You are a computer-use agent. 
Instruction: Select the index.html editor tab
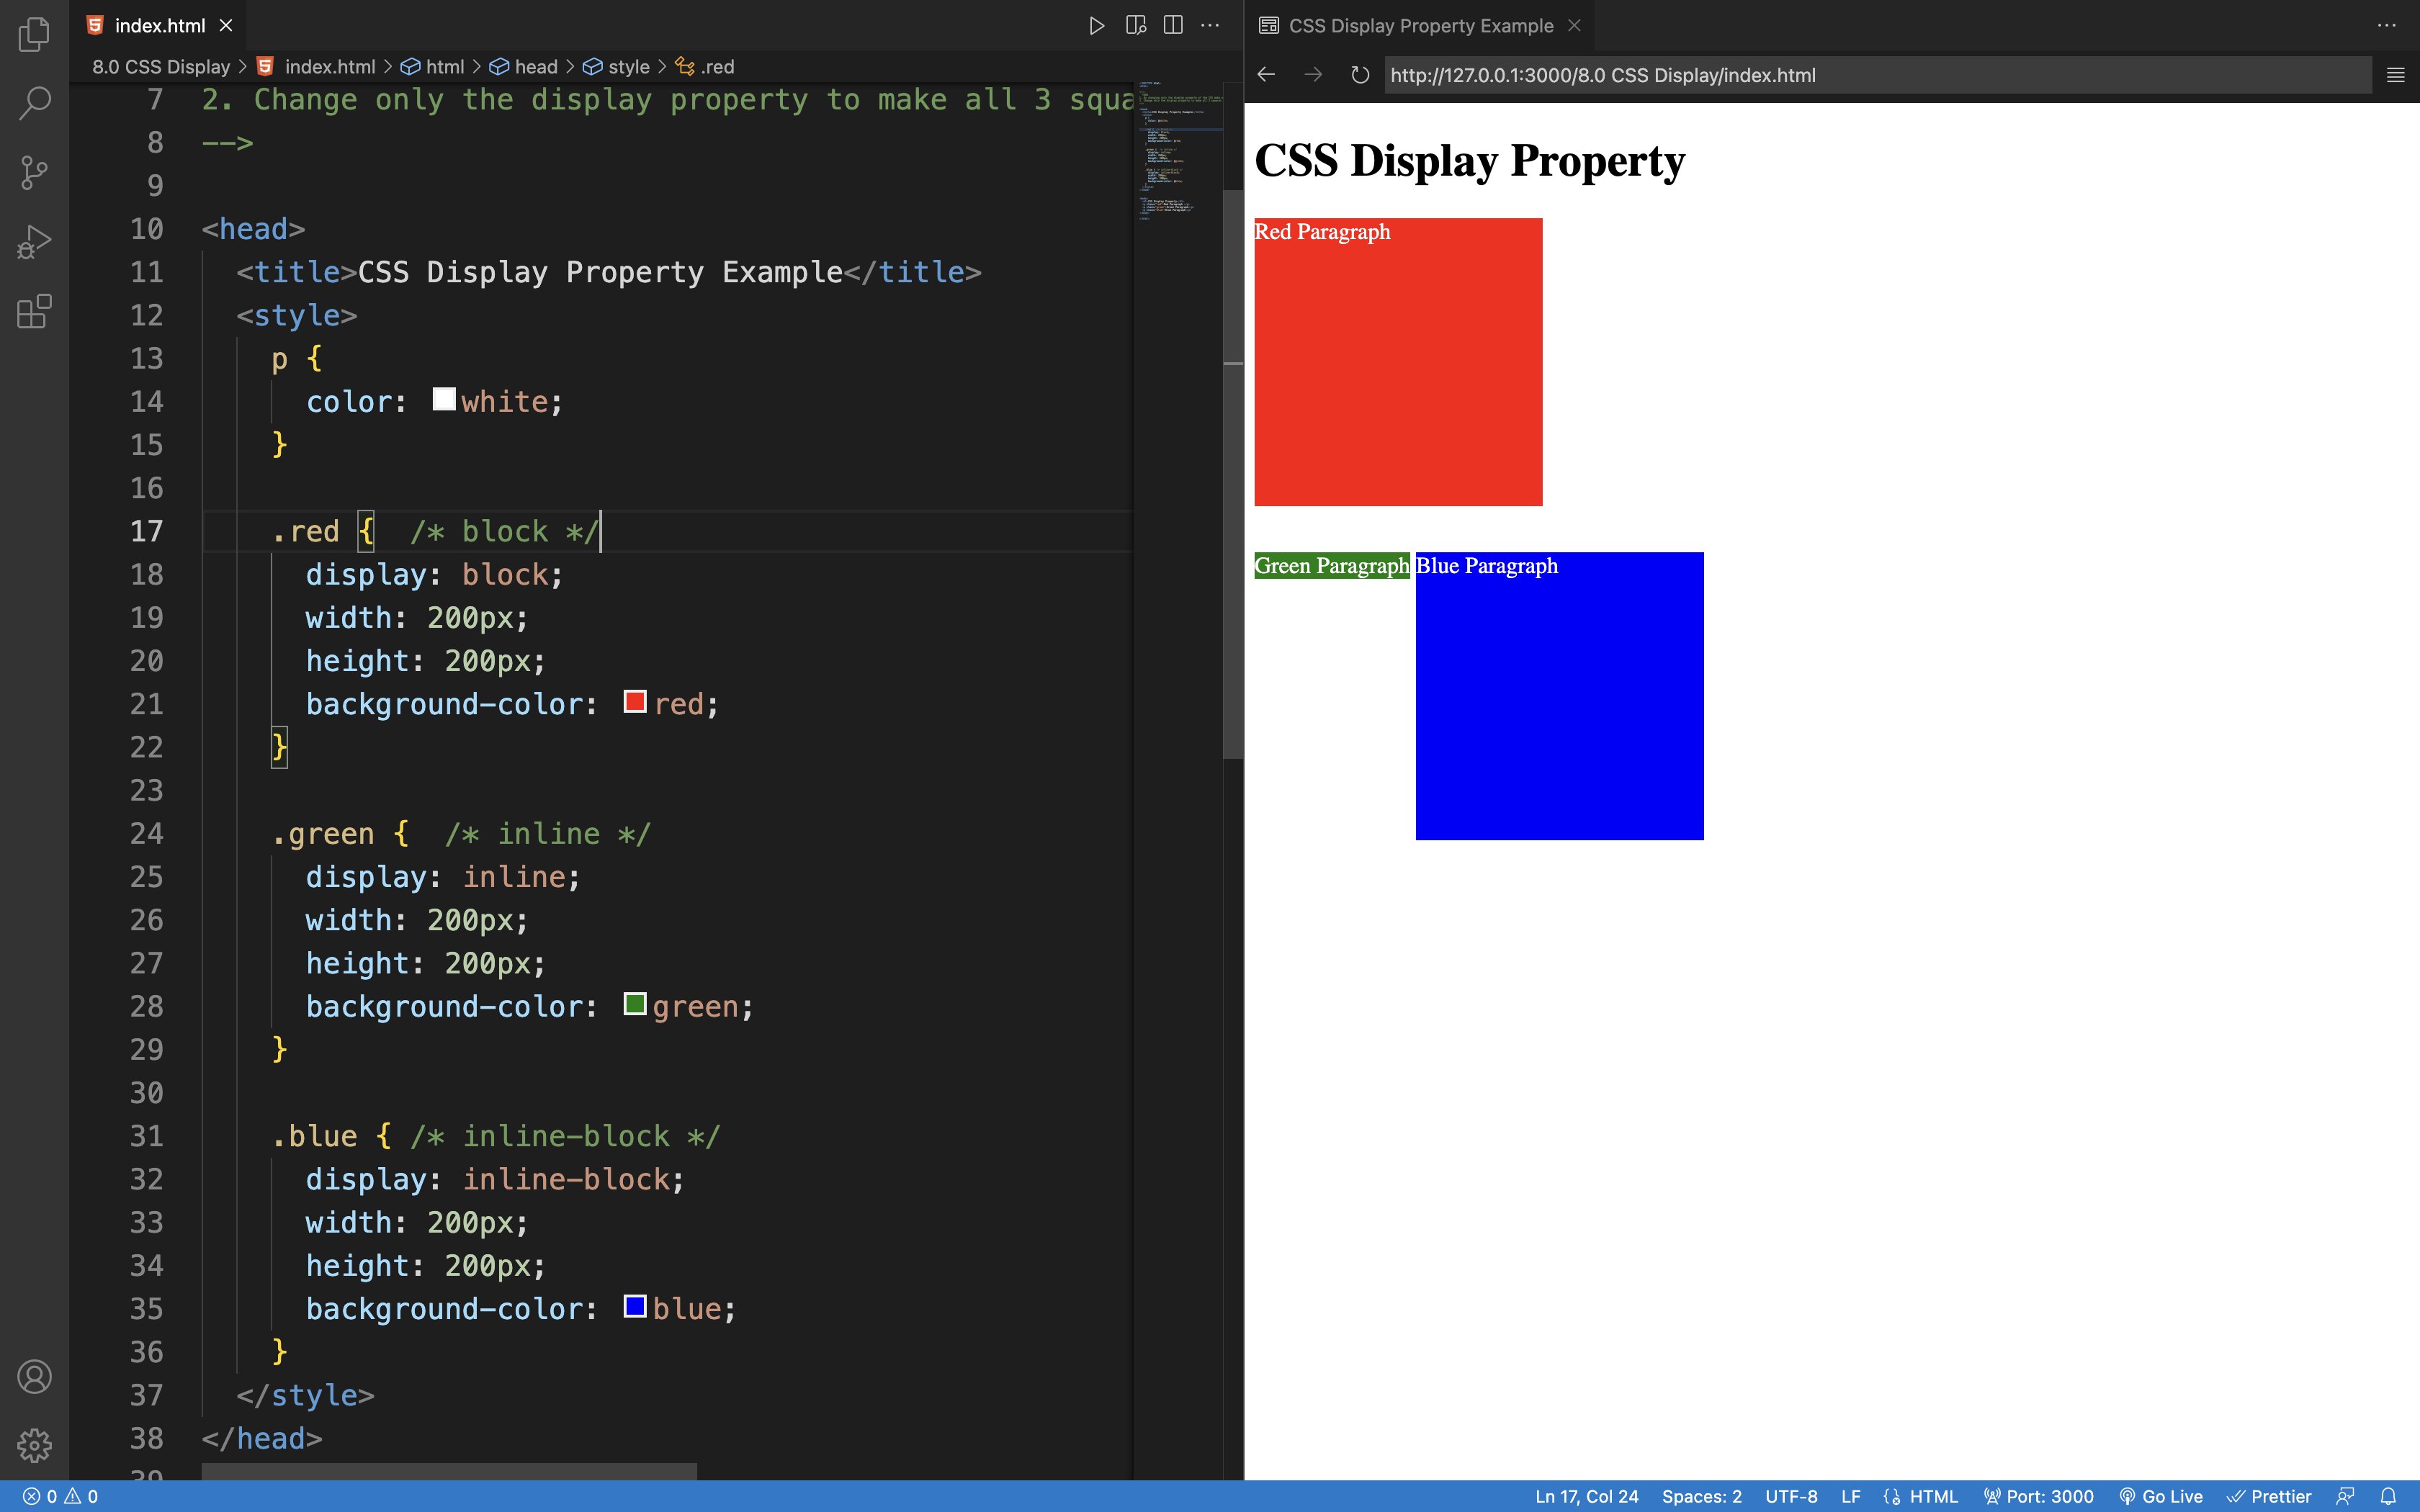click(x=159, y=26)
